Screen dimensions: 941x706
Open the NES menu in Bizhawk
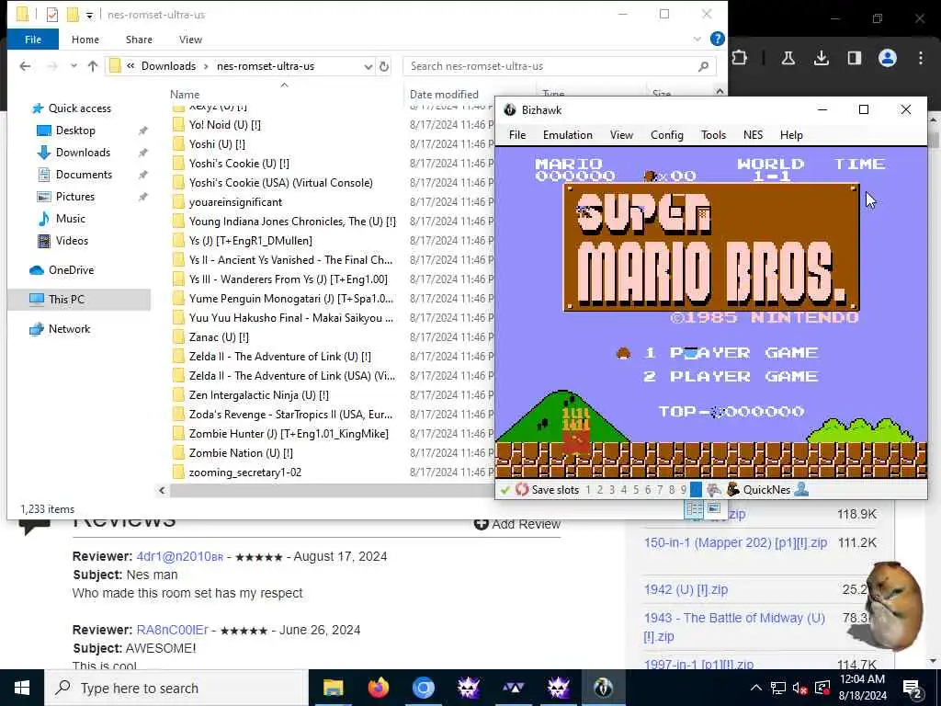[754, 135]
